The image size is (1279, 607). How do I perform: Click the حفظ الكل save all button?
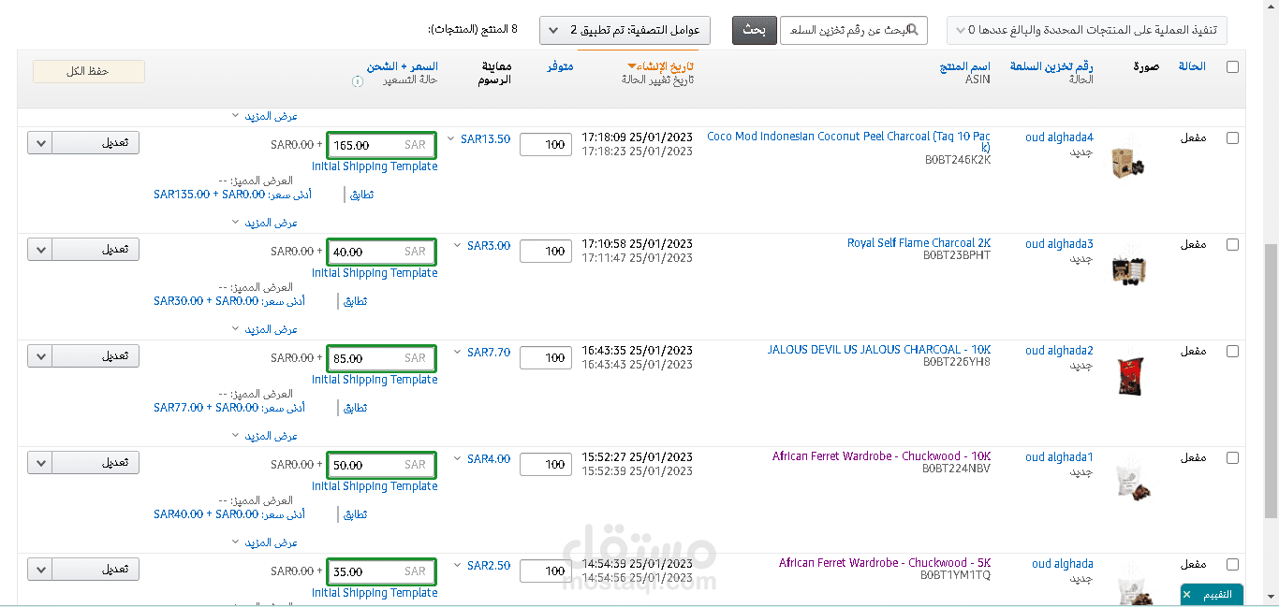click(89, 71)
